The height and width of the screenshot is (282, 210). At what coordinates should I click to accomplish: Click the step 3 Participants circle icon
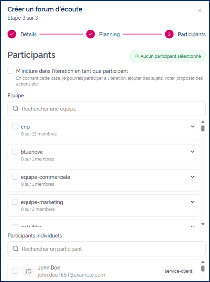(169, 34)
